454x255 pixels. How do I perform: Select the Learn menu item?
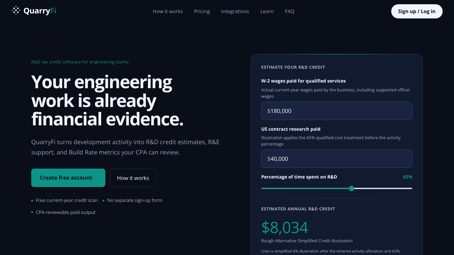click(267, 11)
